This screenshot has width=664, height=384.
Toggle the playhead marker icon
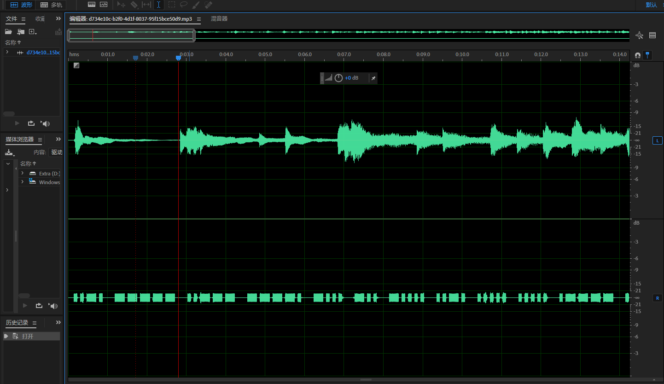pos(648,55)
